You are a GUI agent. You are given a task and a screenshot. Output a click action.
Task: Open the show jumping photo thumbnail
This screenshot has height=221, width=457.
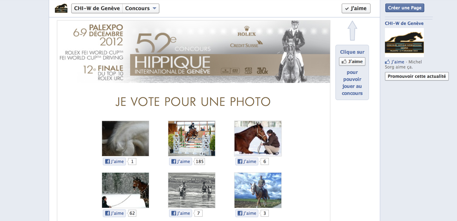[191, 138]
